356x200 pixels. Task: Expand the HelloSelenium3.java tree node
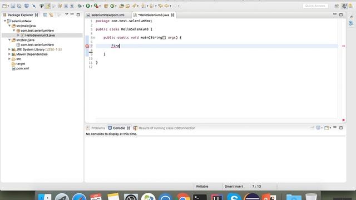[x=18, y=35]
